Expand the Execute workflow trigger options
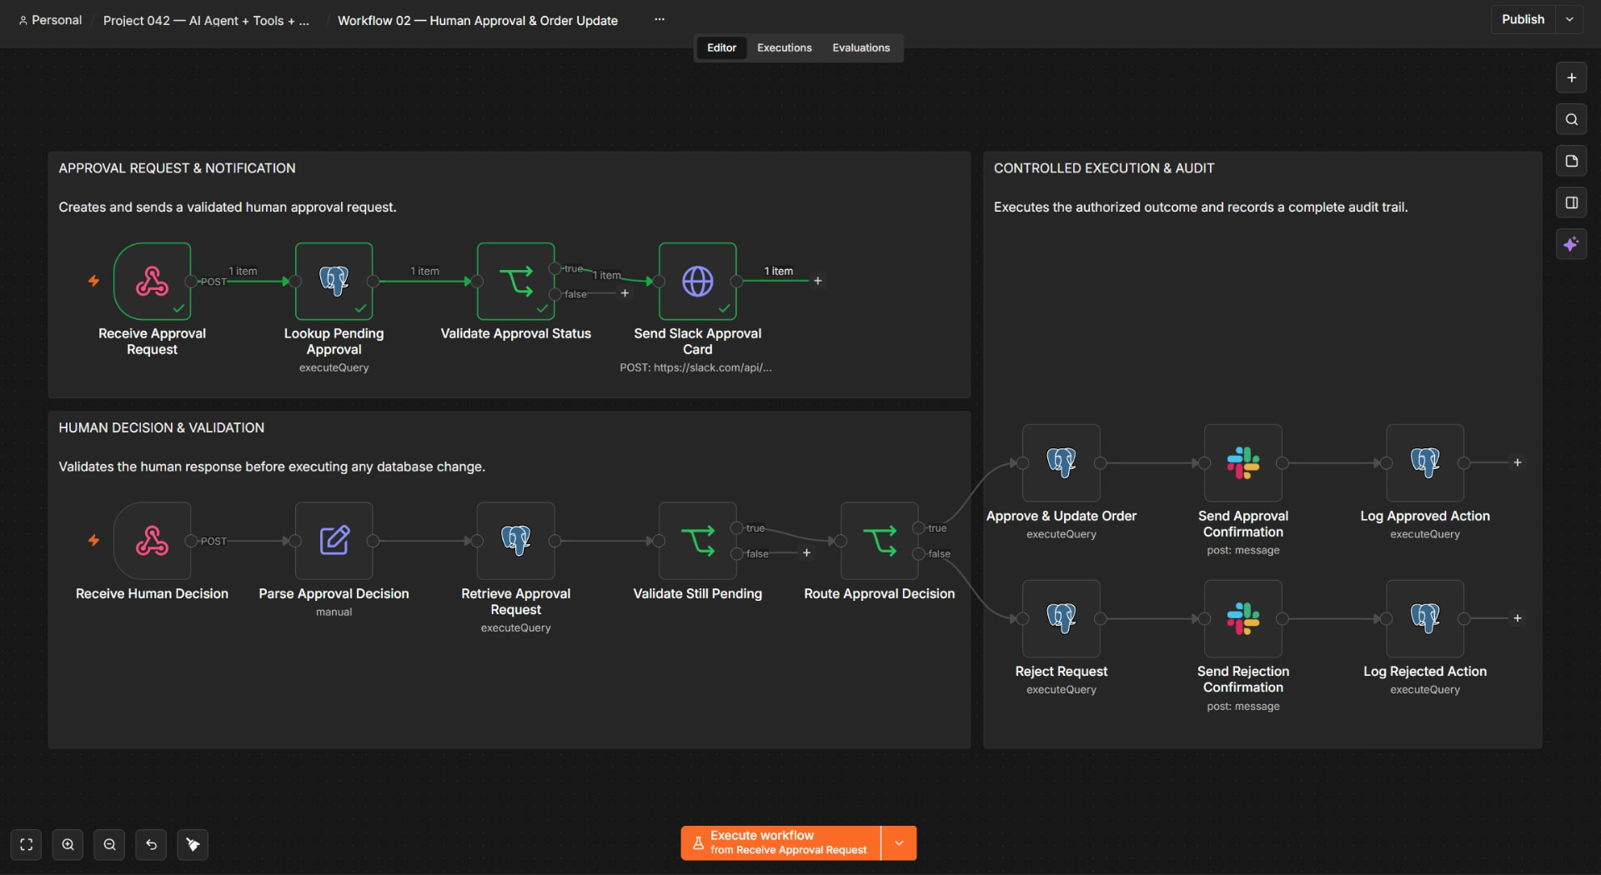This screenshot has width=1601, height=875. (x=899, y=842)
